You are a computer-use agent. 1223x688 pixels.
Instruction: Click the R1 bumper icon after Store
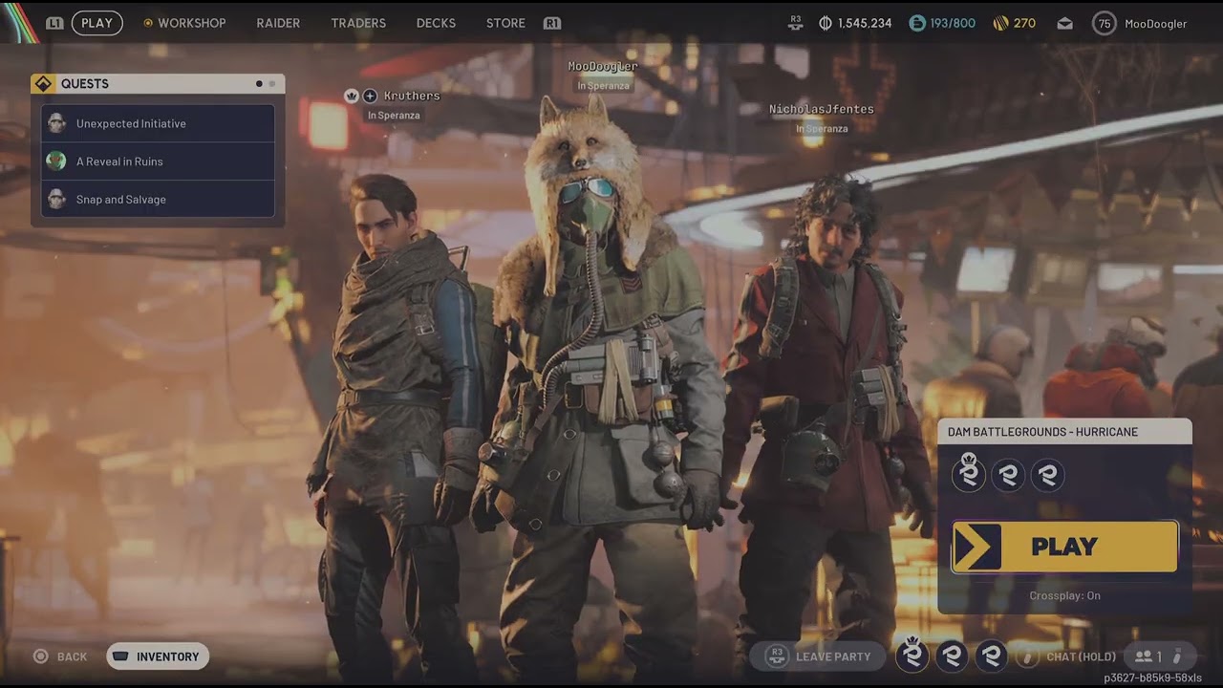click(x=551, y=23)
